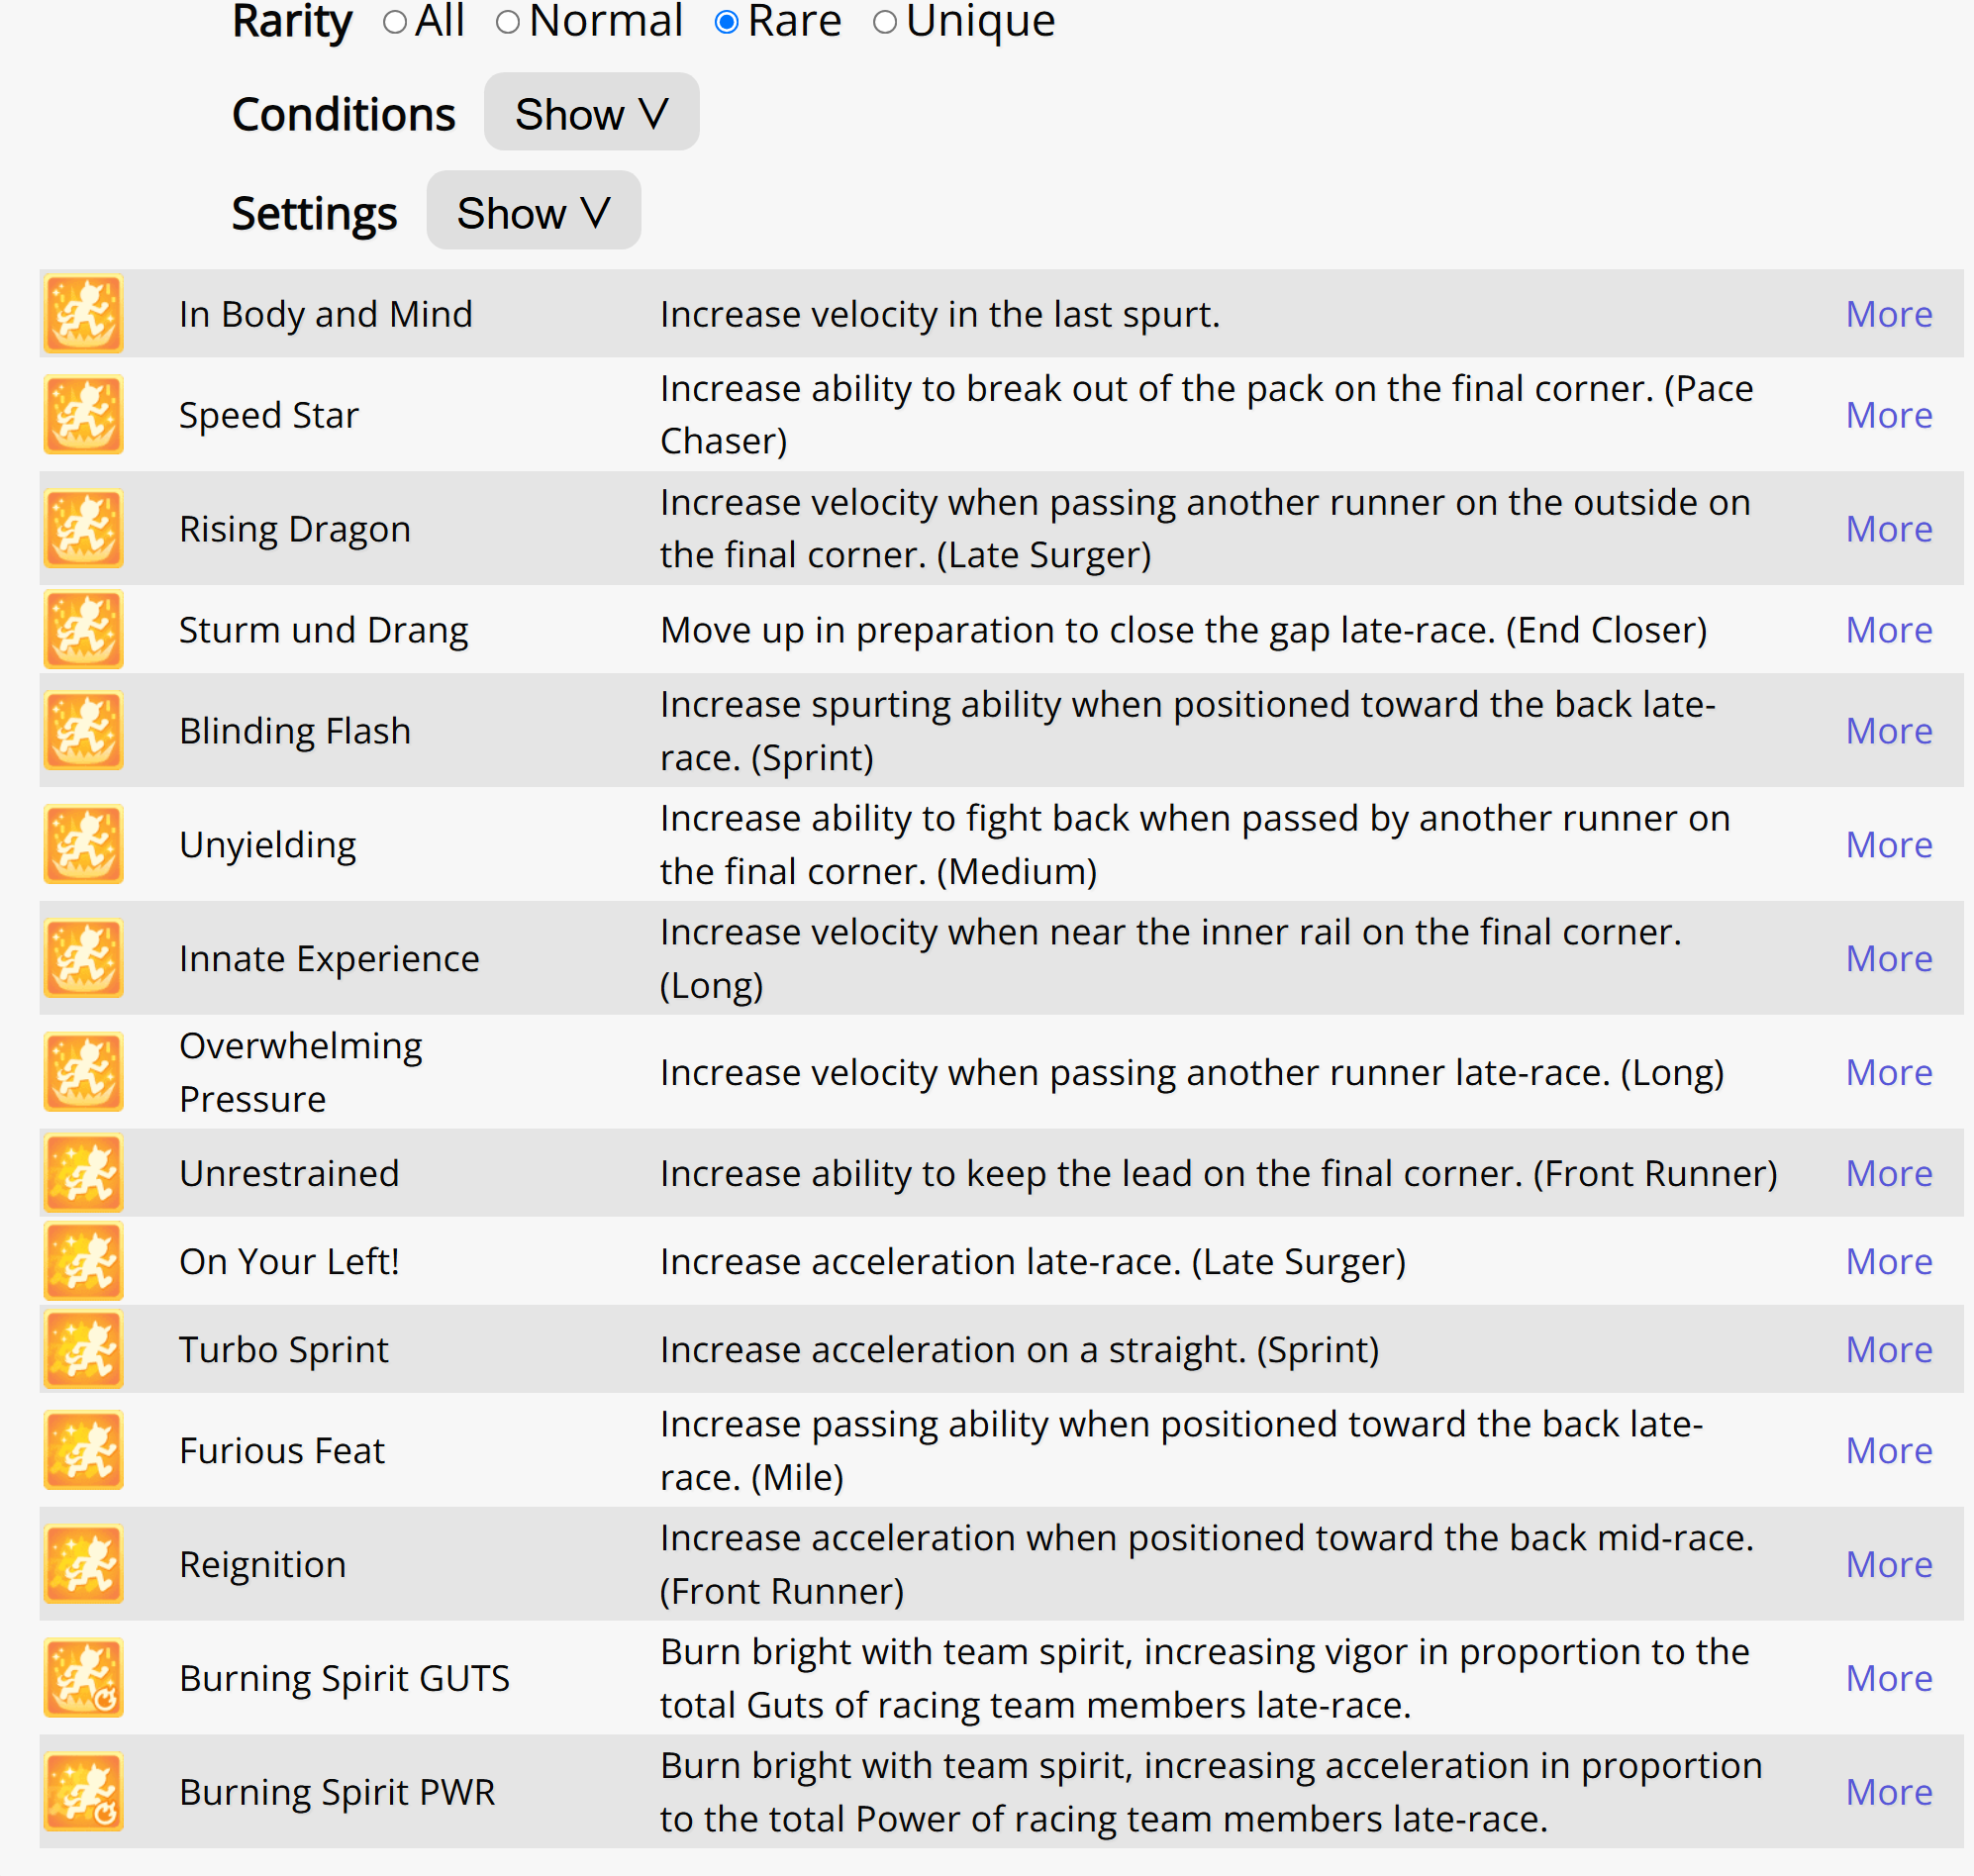The width and height of the screenshot is (1974, 1876).
Task: Open More for Reignition
Action: (1889, 1565)
